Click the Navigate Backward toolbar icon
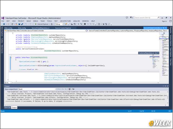This screenshot has height=129, width=173. pyautogui.click(x=4, y=24)
